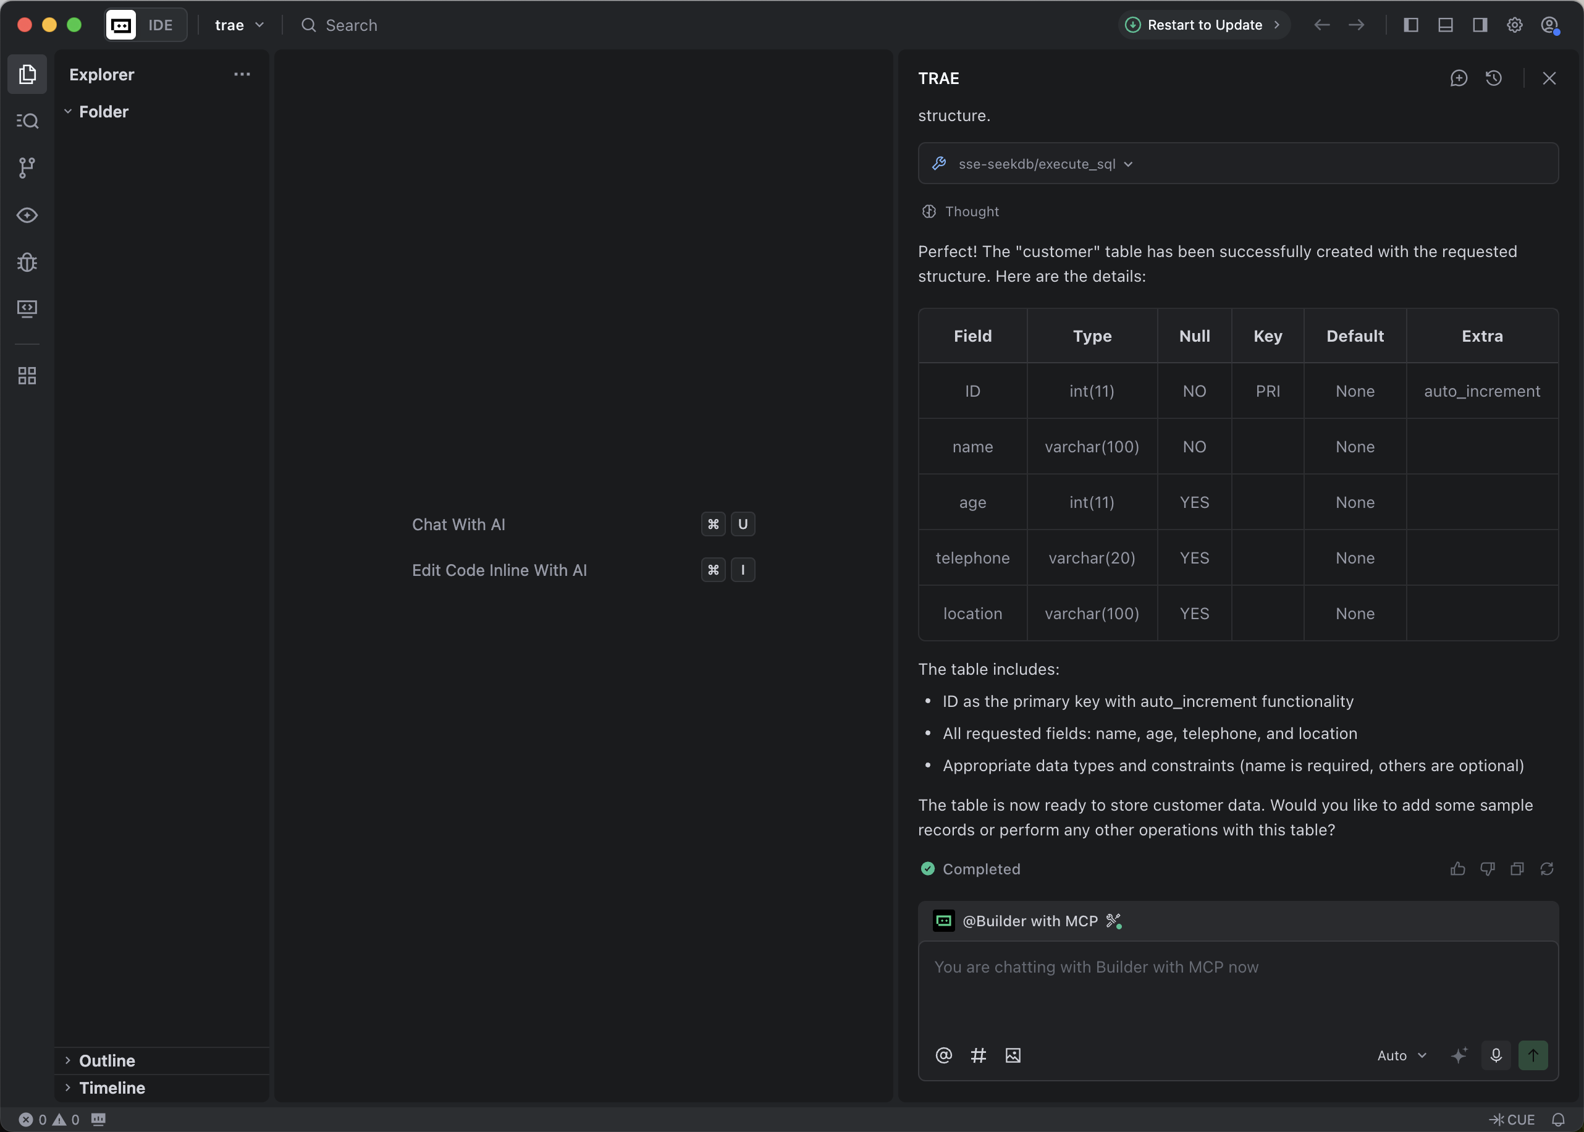The height and width of the screenshot is (1132, 1584).
Task: Expand the Outline section
Action: point(107,1060)
